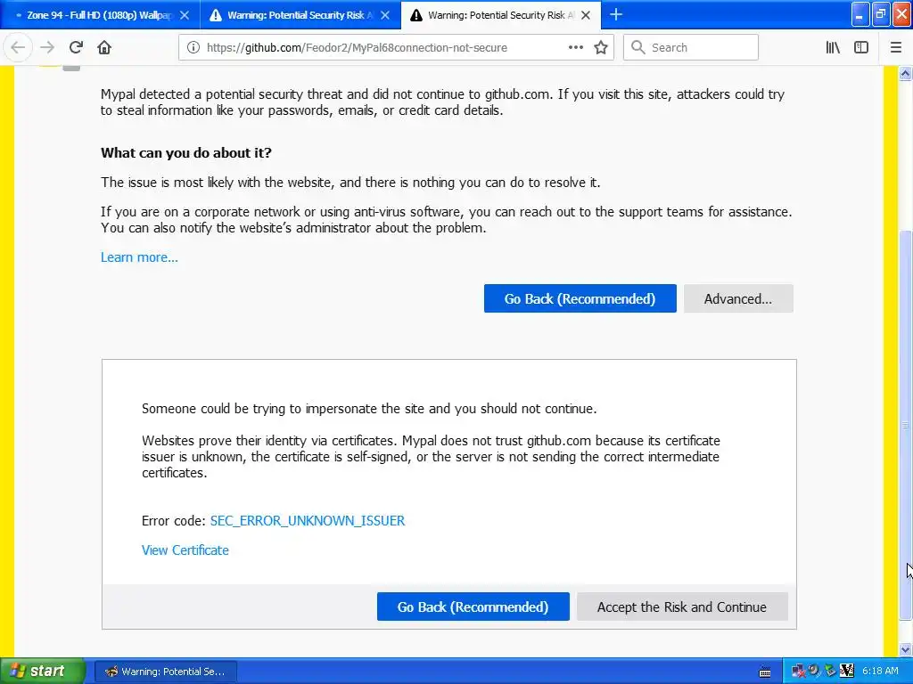Image resolution: width=913 pixels, height=684 pixels.
Task: Click the forward navigation arrow
Action: click(48, 47)
